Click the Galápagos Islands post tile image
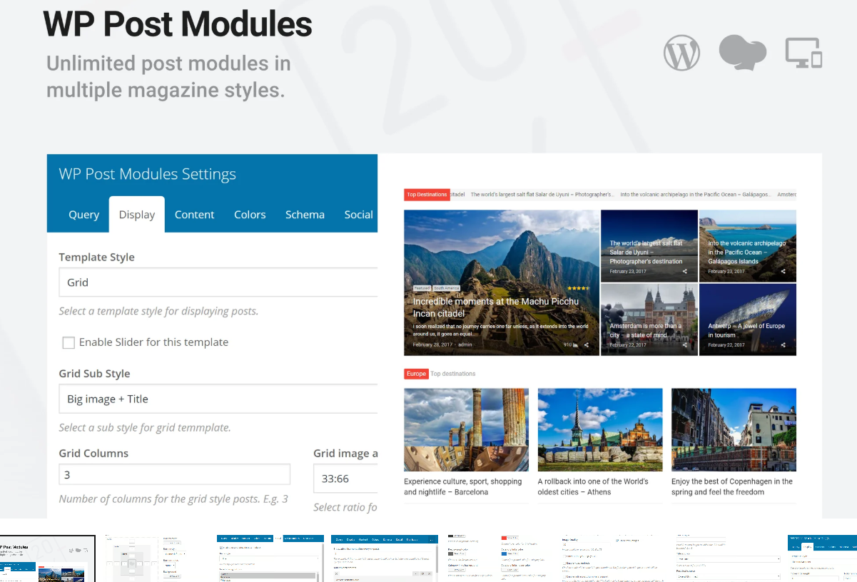 [x=748, y=245]
